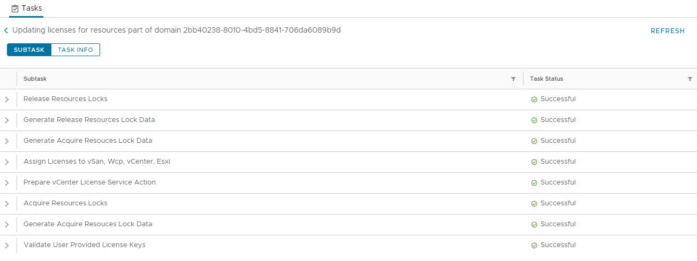Open the Task Status column filter icon
This screenshot has width=697, height=261.
click(x=690, y=79)
